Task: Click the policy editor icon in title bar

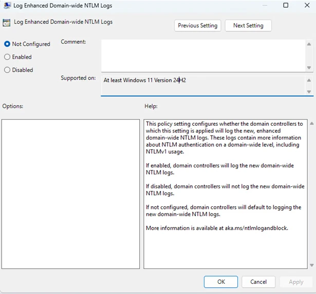Action: (7, 6)
